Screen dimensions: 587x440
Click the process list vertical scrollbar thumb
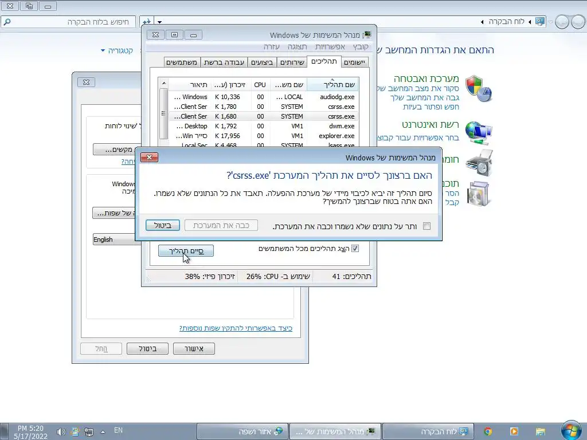pos(163,113)
